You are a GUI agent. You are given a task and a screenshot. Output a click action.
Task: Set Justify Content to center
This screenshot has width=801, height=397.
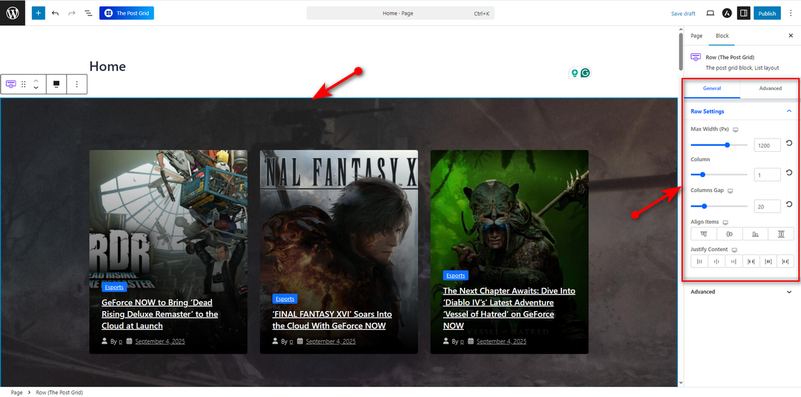[x=716, y=262]
